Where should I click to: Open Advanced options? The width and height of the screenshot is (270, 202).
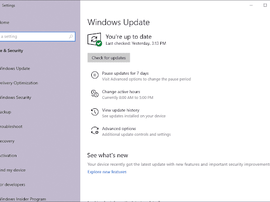click(x=119, y=128)
